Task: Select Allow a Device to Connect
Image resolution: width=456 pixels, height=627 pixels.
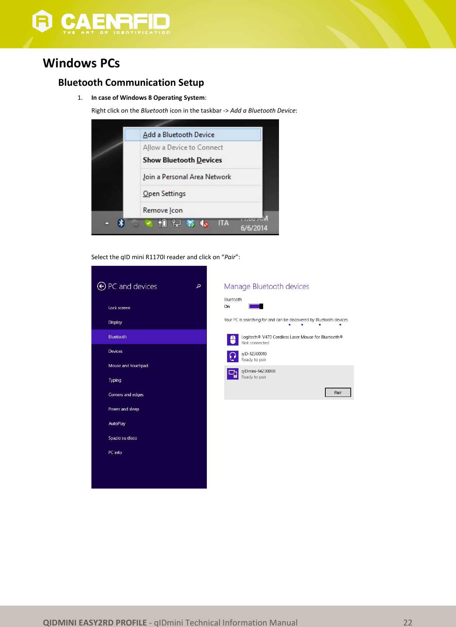Action: (183, 147)
